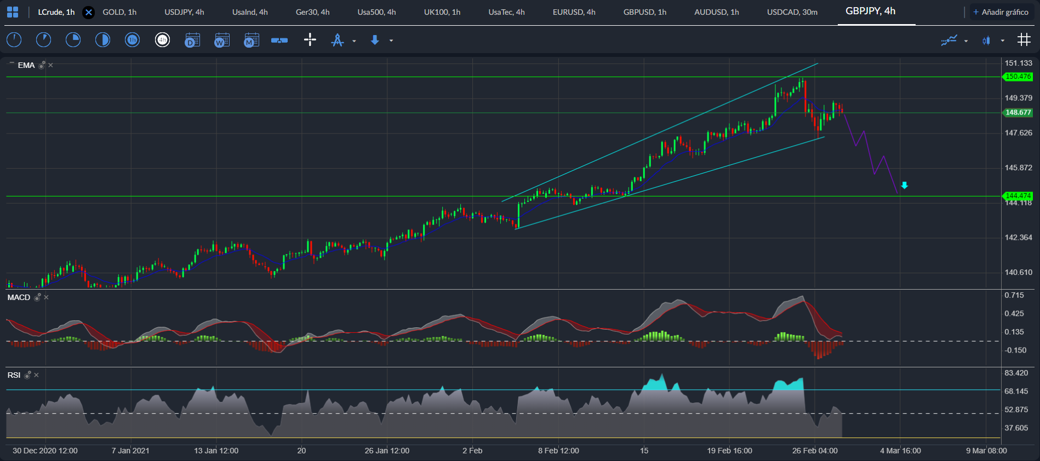The image size is (1040, 461).
Task: Select the weekly calendar timeframe icon
Action: click(222, 40)
